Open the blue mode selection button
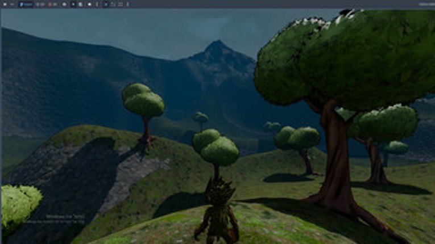435x244 pixels. tap(26, 5)
